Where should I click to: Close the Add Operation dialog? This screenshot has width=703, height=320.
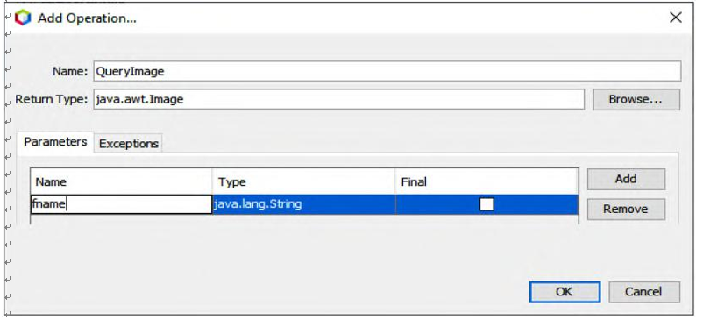[x=675, y=18]
